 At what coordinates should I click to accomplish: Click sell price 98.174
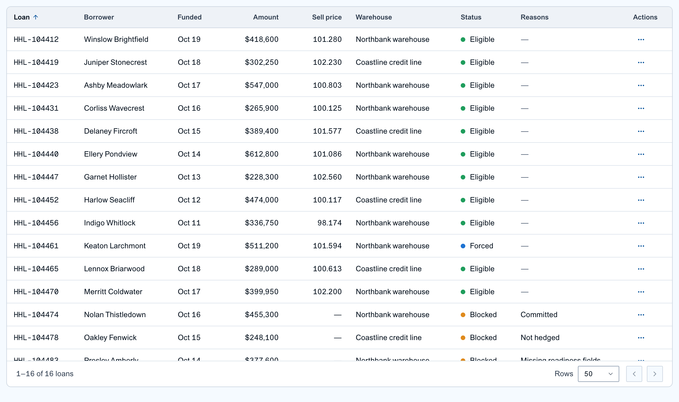pyautogui.click(x=329, y=223)
